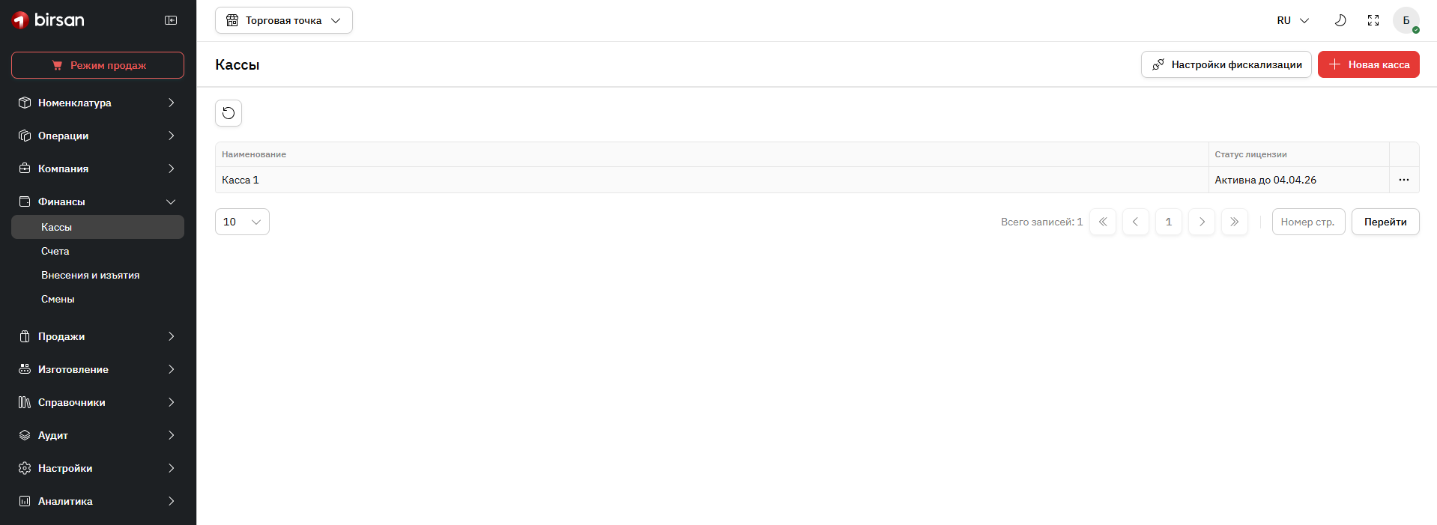The width and height of the screenshot is (1437, 525).
Task: Click the Номер стр. input field
Action: [1308, 222]
